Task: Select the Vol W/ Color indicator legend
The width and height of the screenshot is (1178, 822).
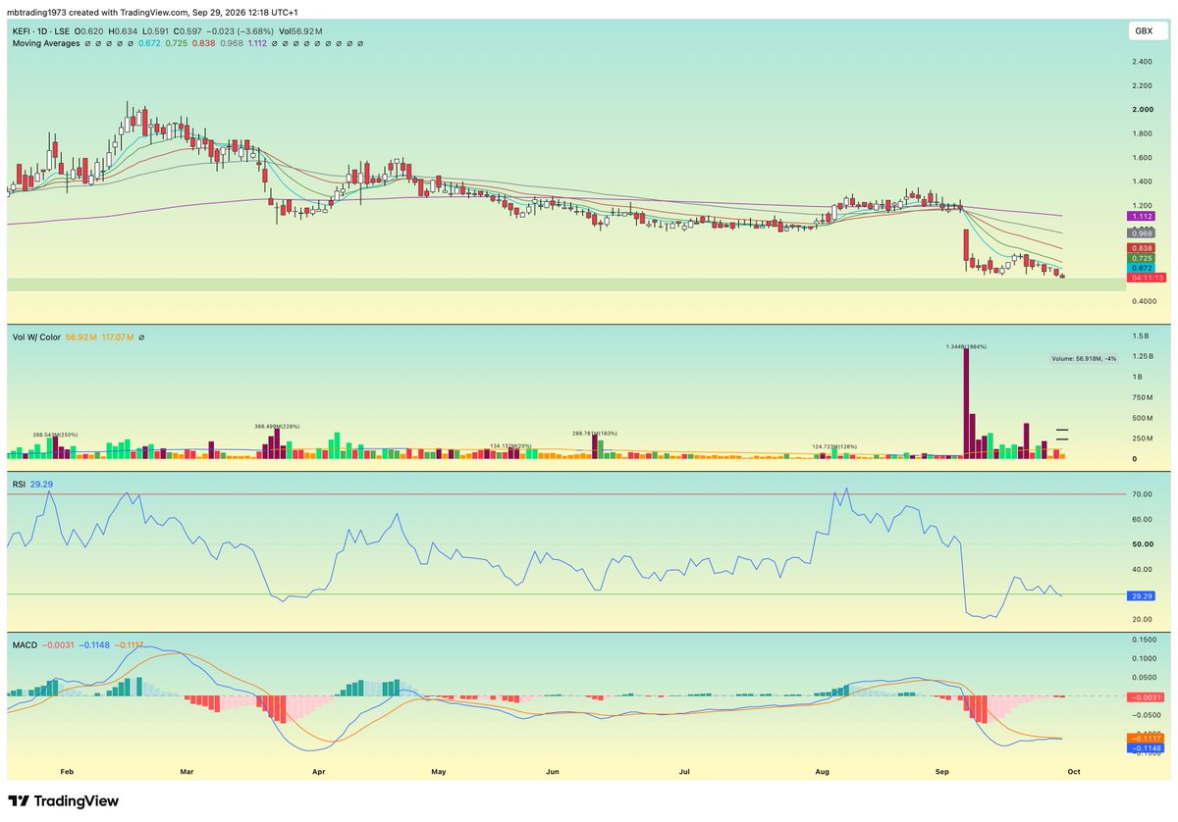Action: (x=35, y=337)
